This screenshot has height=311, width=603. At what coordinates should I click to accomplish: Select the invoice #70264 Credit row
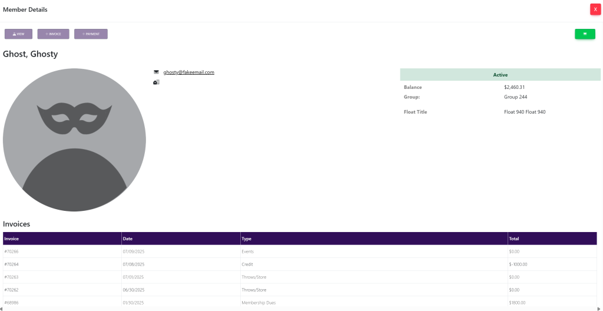tap(12, 264)
